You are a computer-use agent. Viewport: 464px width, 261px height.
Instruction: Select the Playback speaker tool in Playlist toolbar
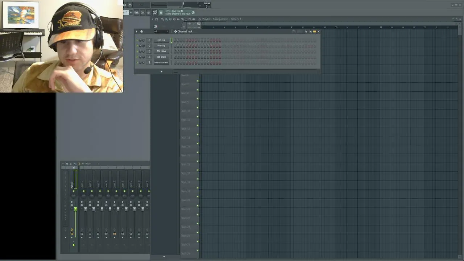[x=194, y=19]
